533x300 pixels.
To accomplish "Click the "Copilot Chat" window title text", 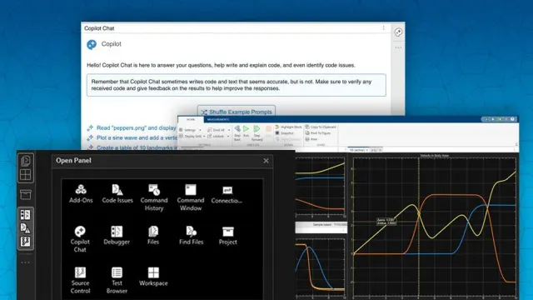I will click(99, 28).
